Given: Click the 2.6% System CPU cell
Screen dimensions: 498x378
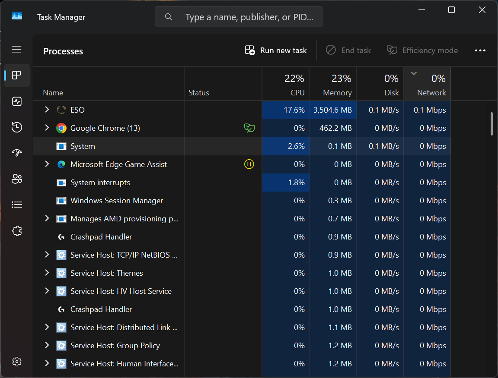Looking at the screenshot, I should 285,146.
